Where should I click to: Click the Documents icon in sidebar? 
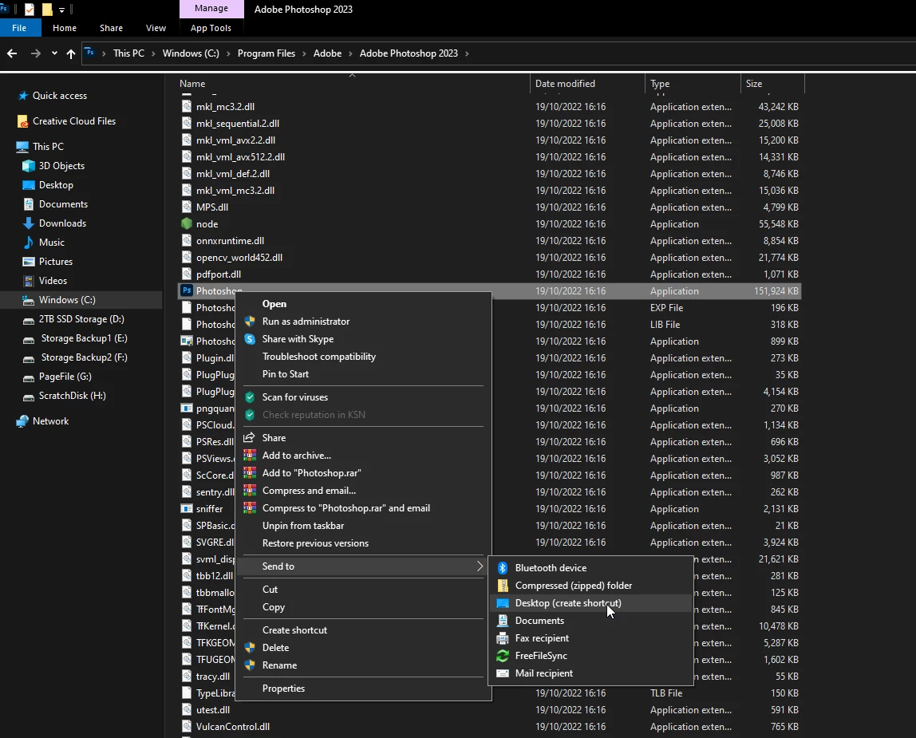pos(29,204)
